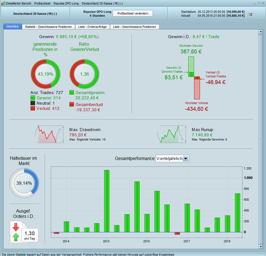Open the Liste - Geschlossene Positionen tab
The image size is (266, 256).
point(134,27)
